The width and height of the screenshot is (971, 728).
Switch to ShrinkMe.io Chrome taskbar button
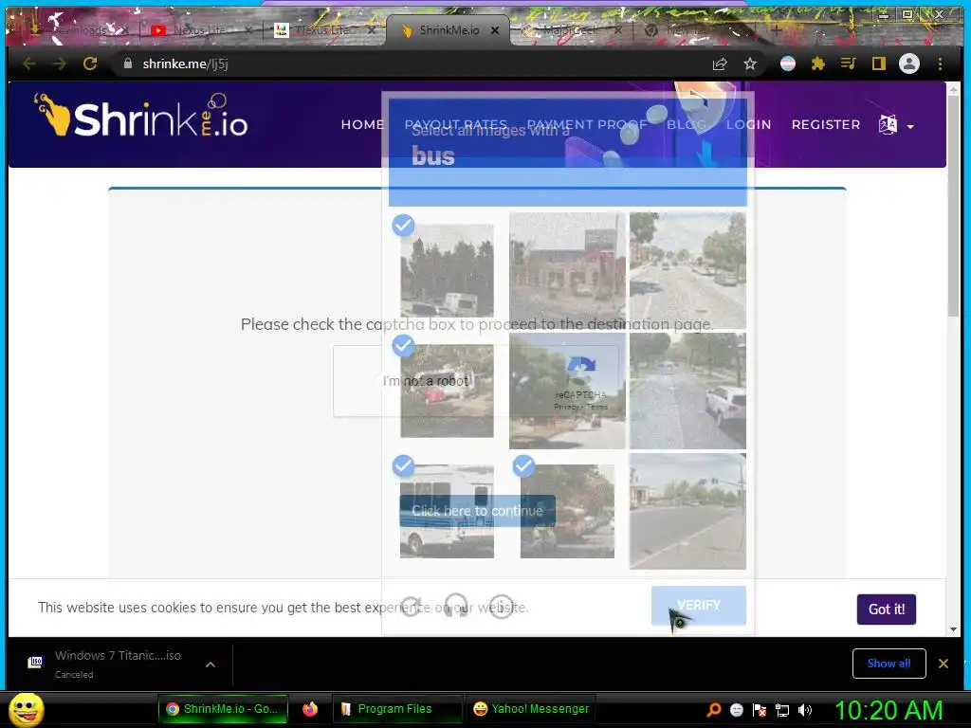(x=223, y=709)
